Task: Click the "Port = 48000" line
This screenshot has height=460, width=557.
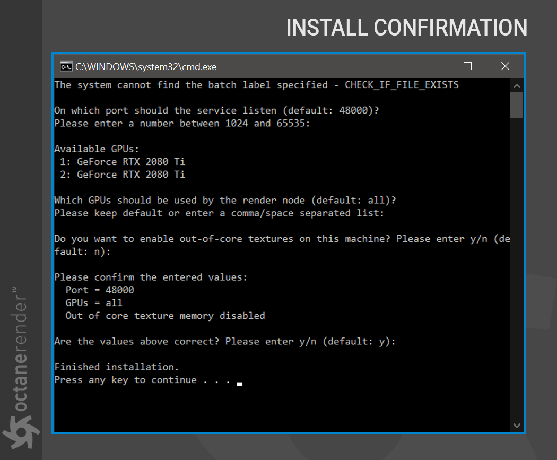Action: tap(100, 290)
